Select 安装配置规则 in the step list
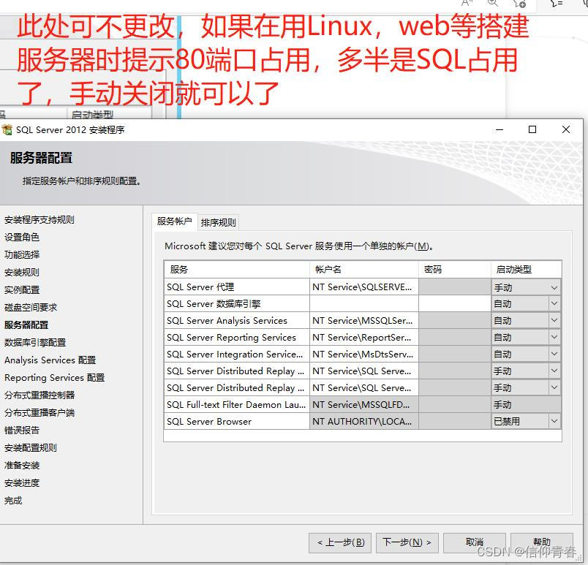 [x=31, y=448]
